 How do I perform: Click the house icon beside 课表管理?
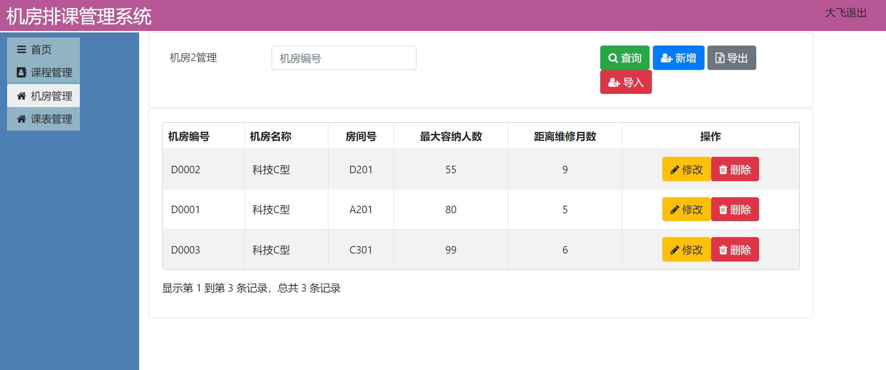21,119
